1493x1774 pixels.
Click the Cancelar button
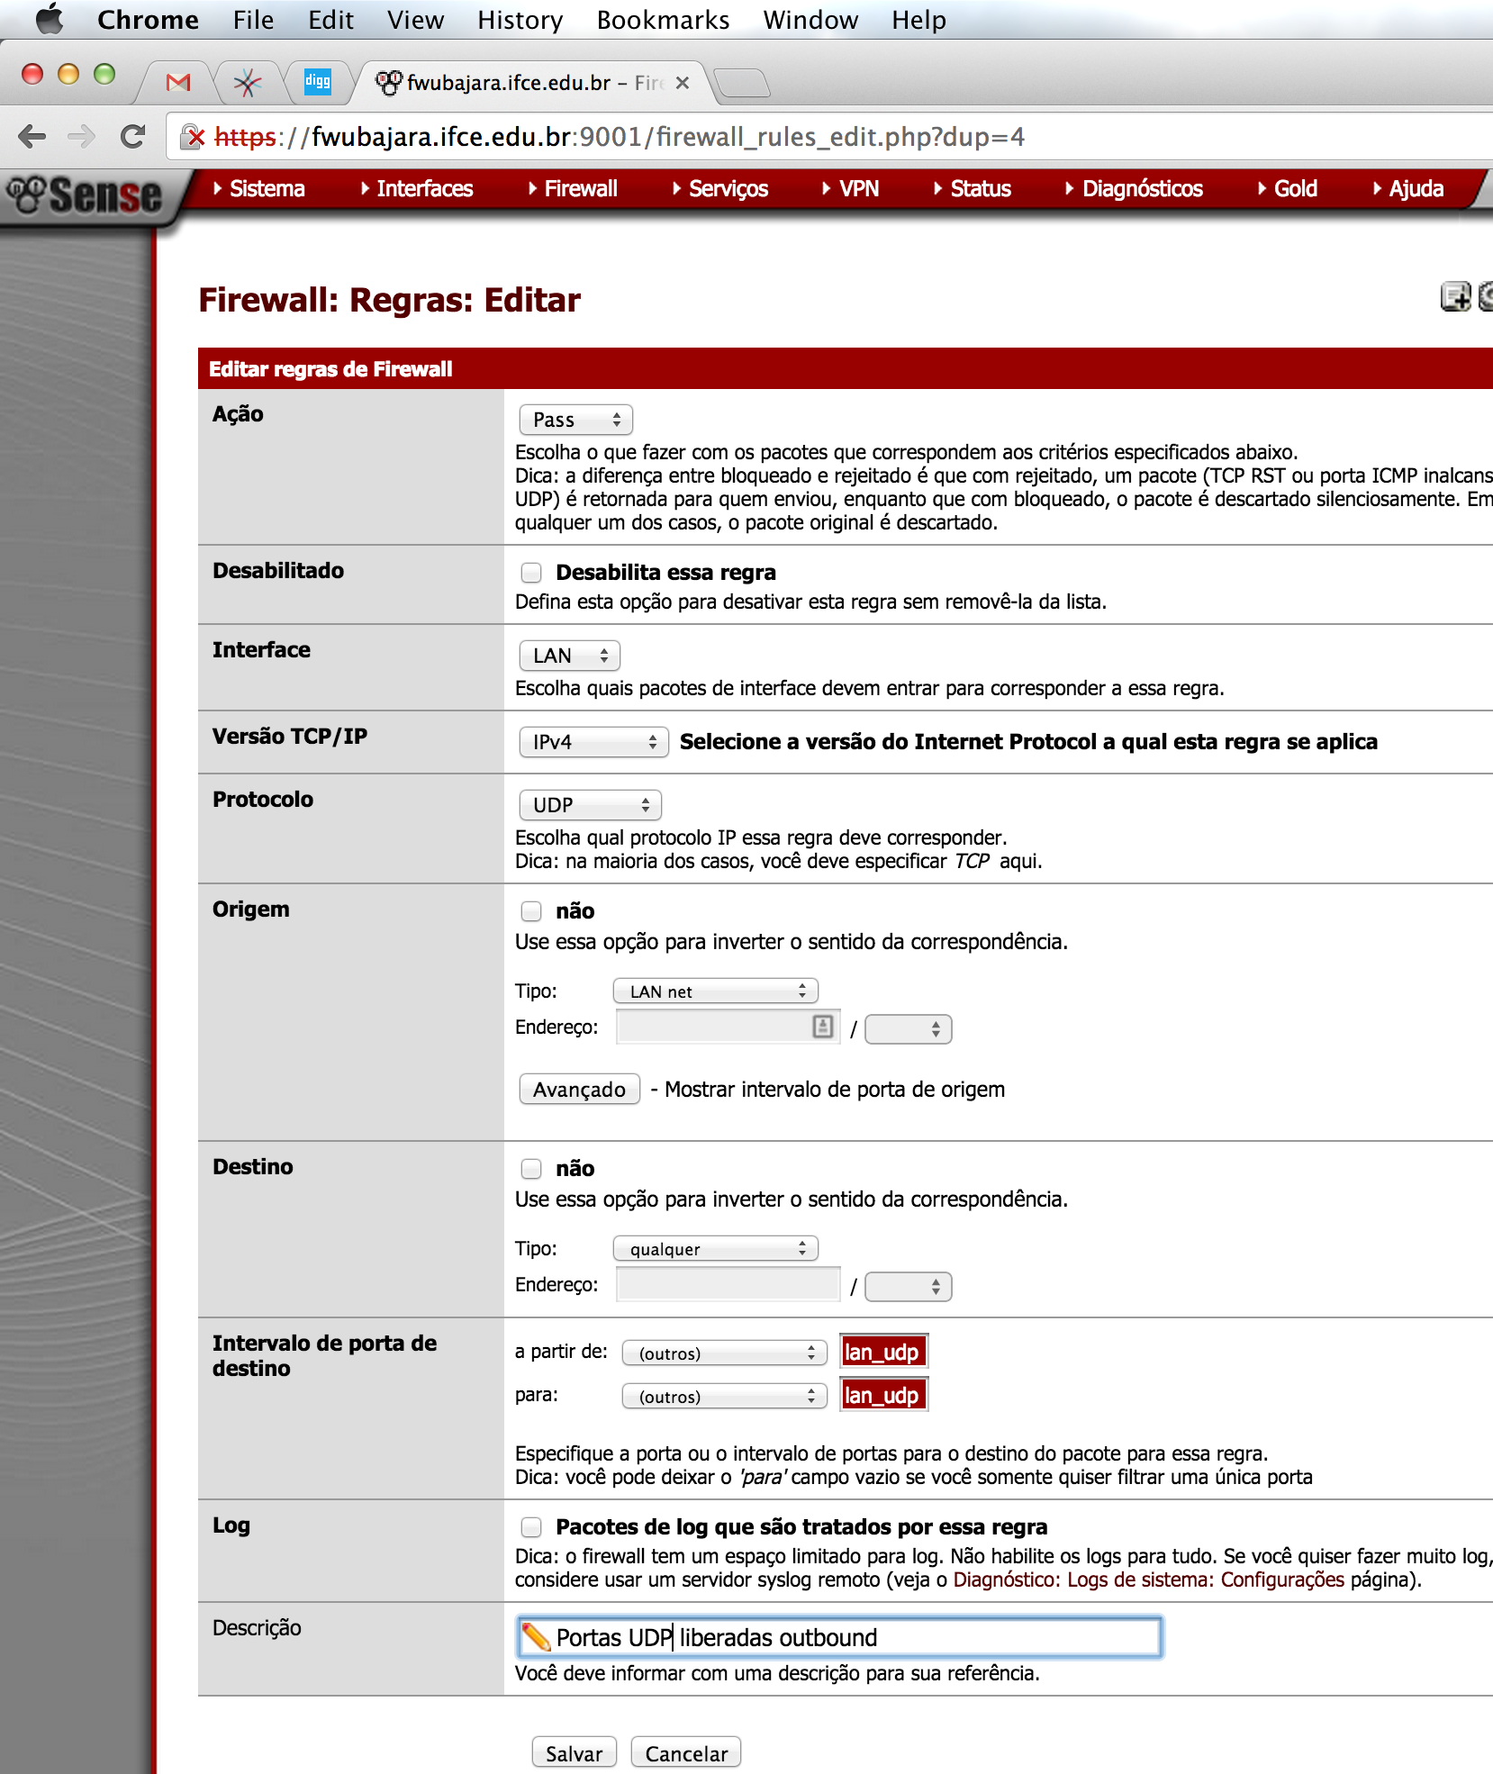point(686,1753)
